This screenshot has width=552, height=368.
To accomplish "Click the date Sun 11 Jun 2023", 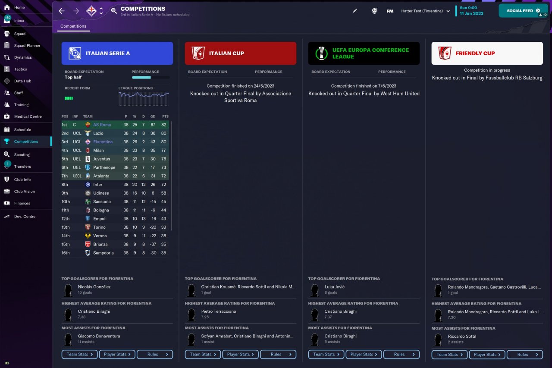I will pos(472,11).
